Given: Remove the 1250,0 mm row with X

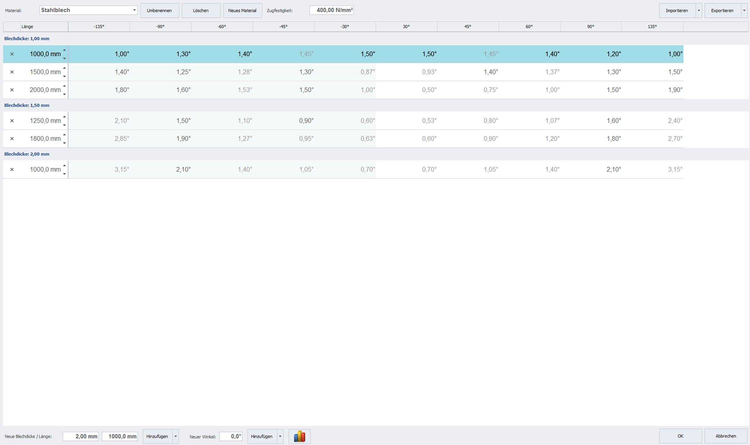Looking at the screenshot, I should [12, 121].
